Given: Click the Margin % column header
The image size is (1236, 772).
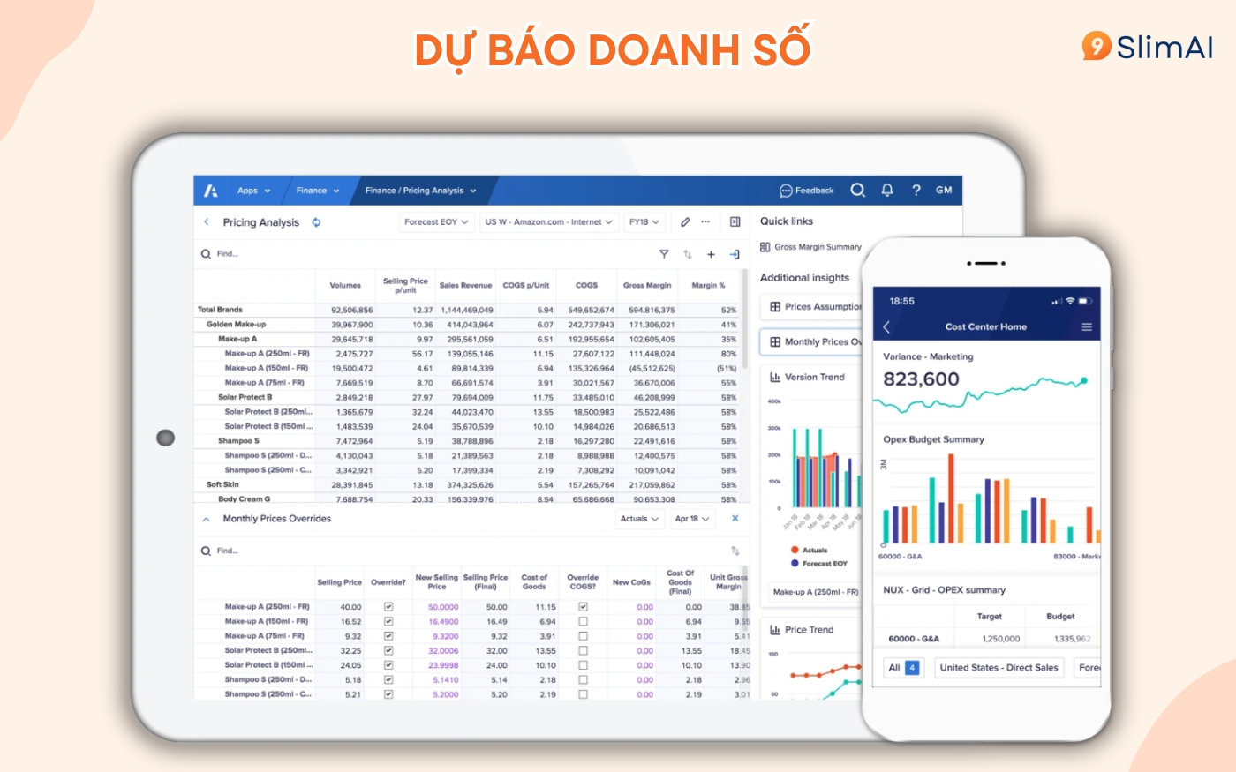Looking at the screenshot, I should click(708, 286).
